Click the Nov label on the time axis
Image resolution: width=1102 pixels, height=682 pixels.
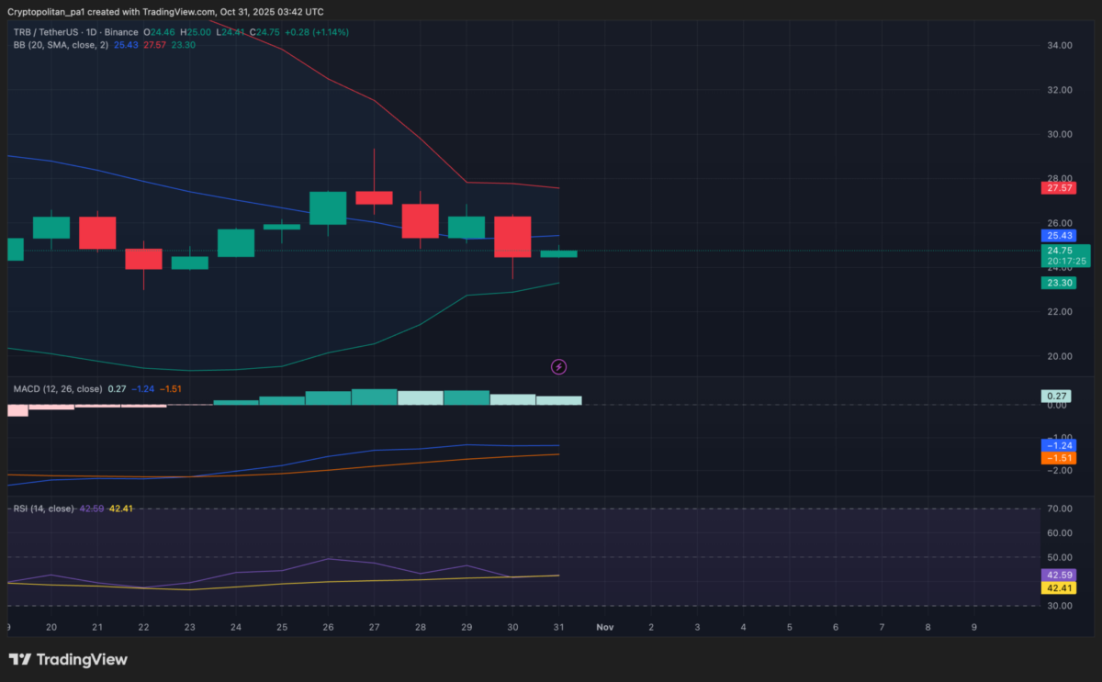(604, 627)
